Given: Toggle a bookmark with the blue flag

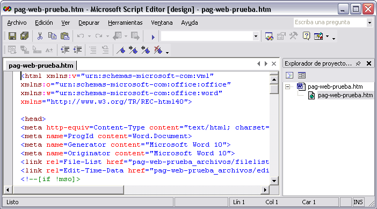Looking at the screenshot, I should [x=121, y=50].
